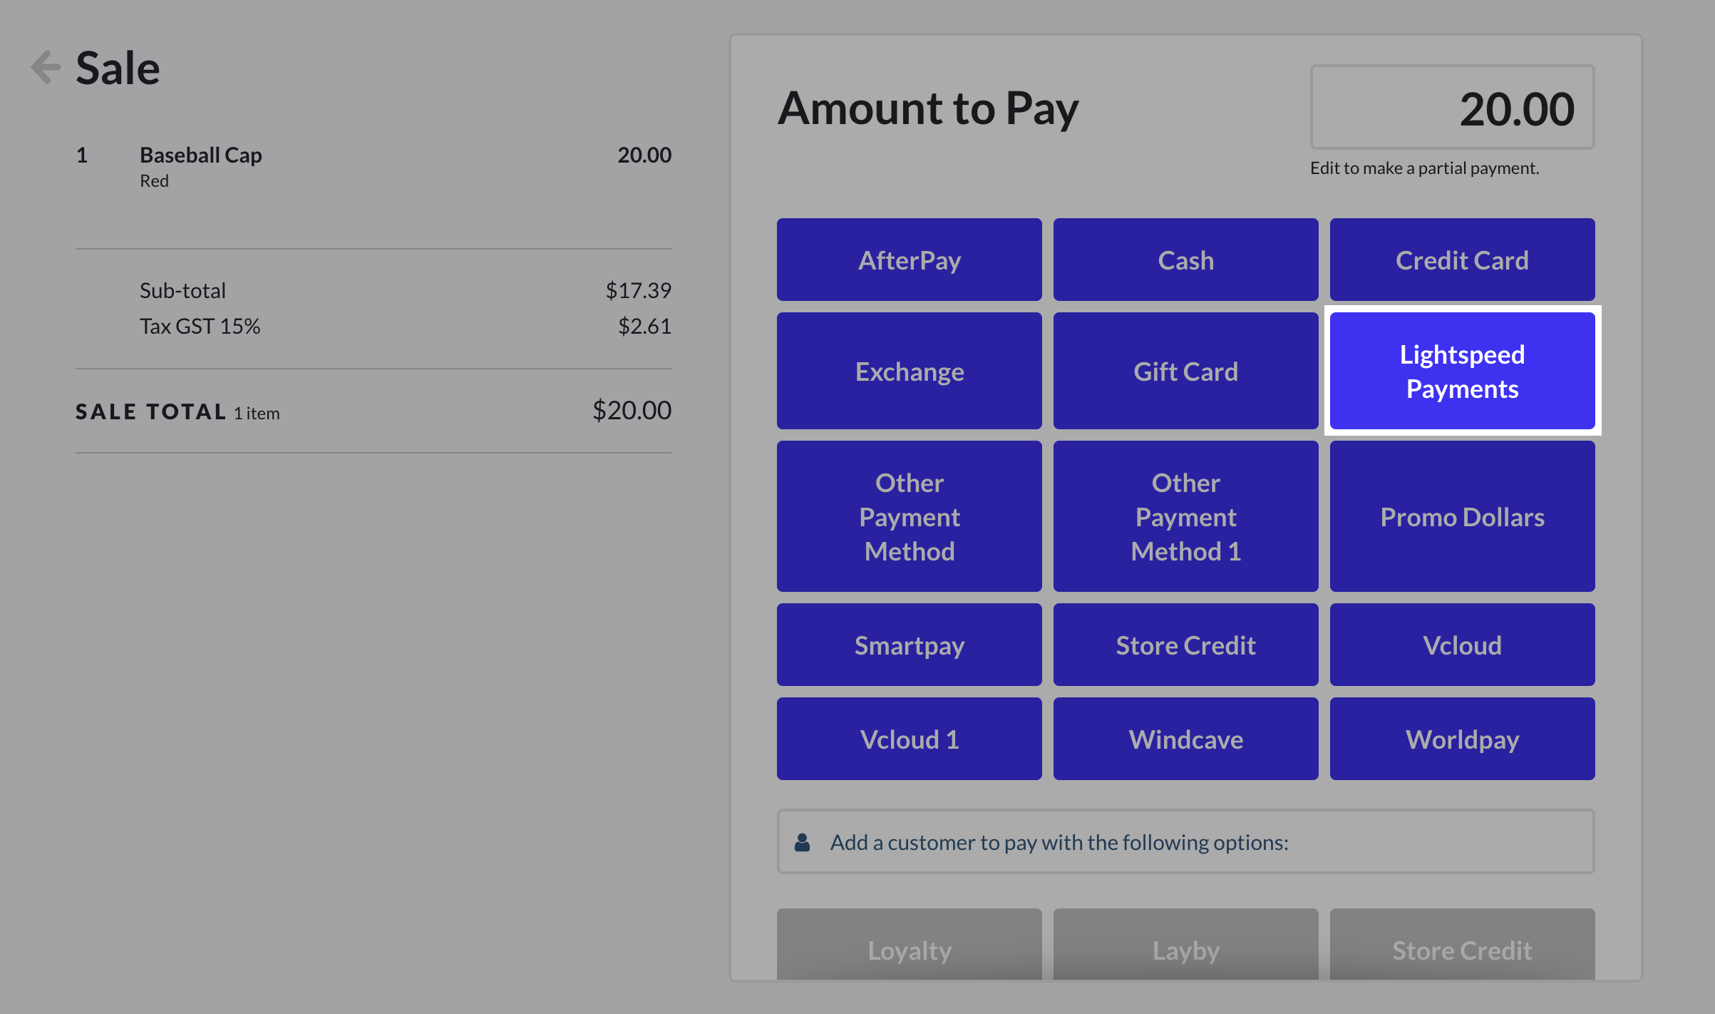Pay with Cash
Viewport: 1715px width, 1014px height.
click(1185, 260)
